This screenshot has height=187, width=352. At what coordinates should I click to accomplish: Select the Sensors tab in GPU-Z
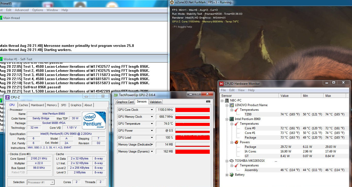(x=142, y=101)
